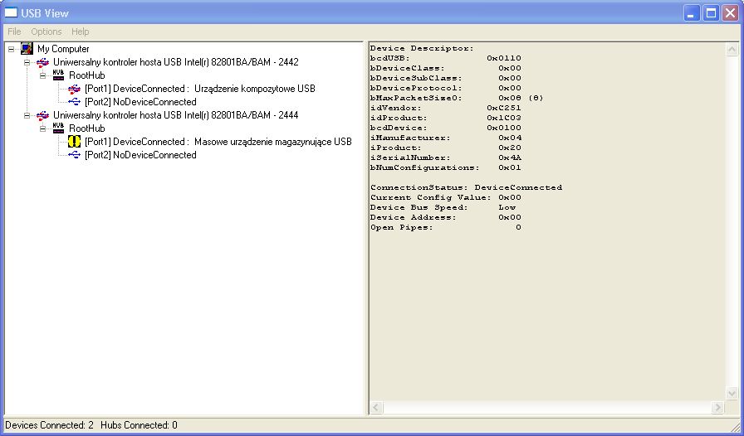The image size is (744, 436).
Task: Collapse the My Computer tree node
Action: point(12,49)
